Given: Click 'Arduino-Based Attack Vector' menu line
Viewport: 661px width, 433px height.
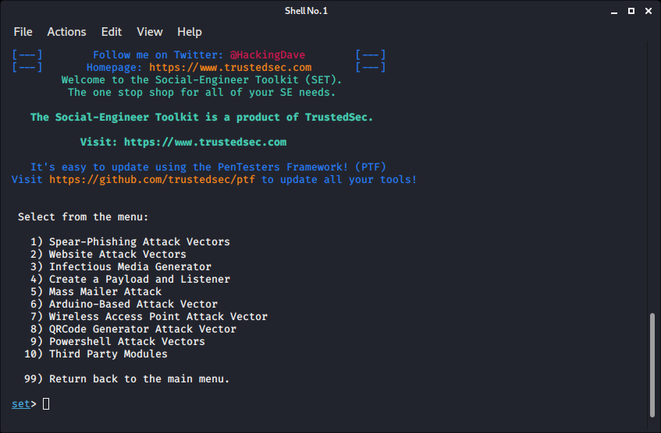Looking at the screenshot, I should [124, 305].
